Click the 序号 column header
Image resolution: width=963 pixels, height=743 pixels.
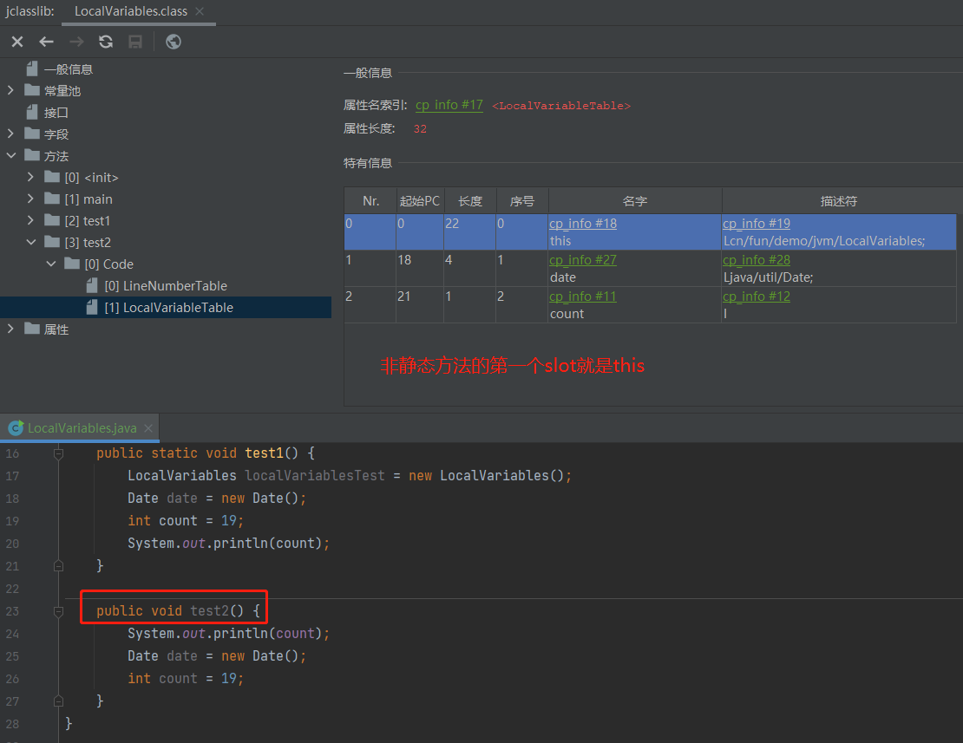coord(522,201)
